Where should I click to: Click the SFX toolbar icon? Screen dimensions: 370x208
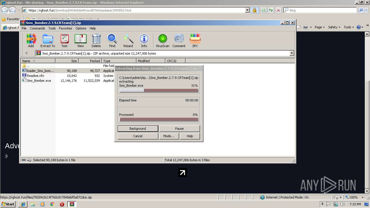(195, 40)
